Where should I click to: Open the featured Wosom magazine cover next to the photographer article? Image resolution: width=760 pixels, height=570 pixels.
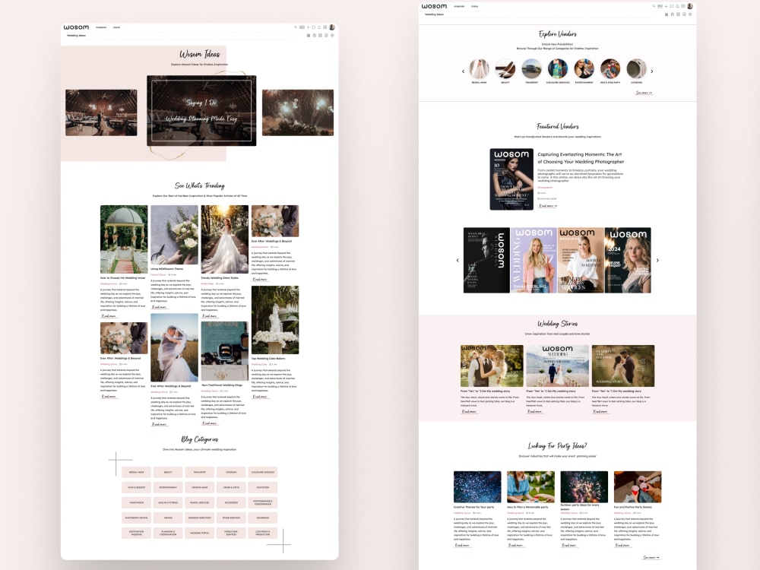point(511,179)
